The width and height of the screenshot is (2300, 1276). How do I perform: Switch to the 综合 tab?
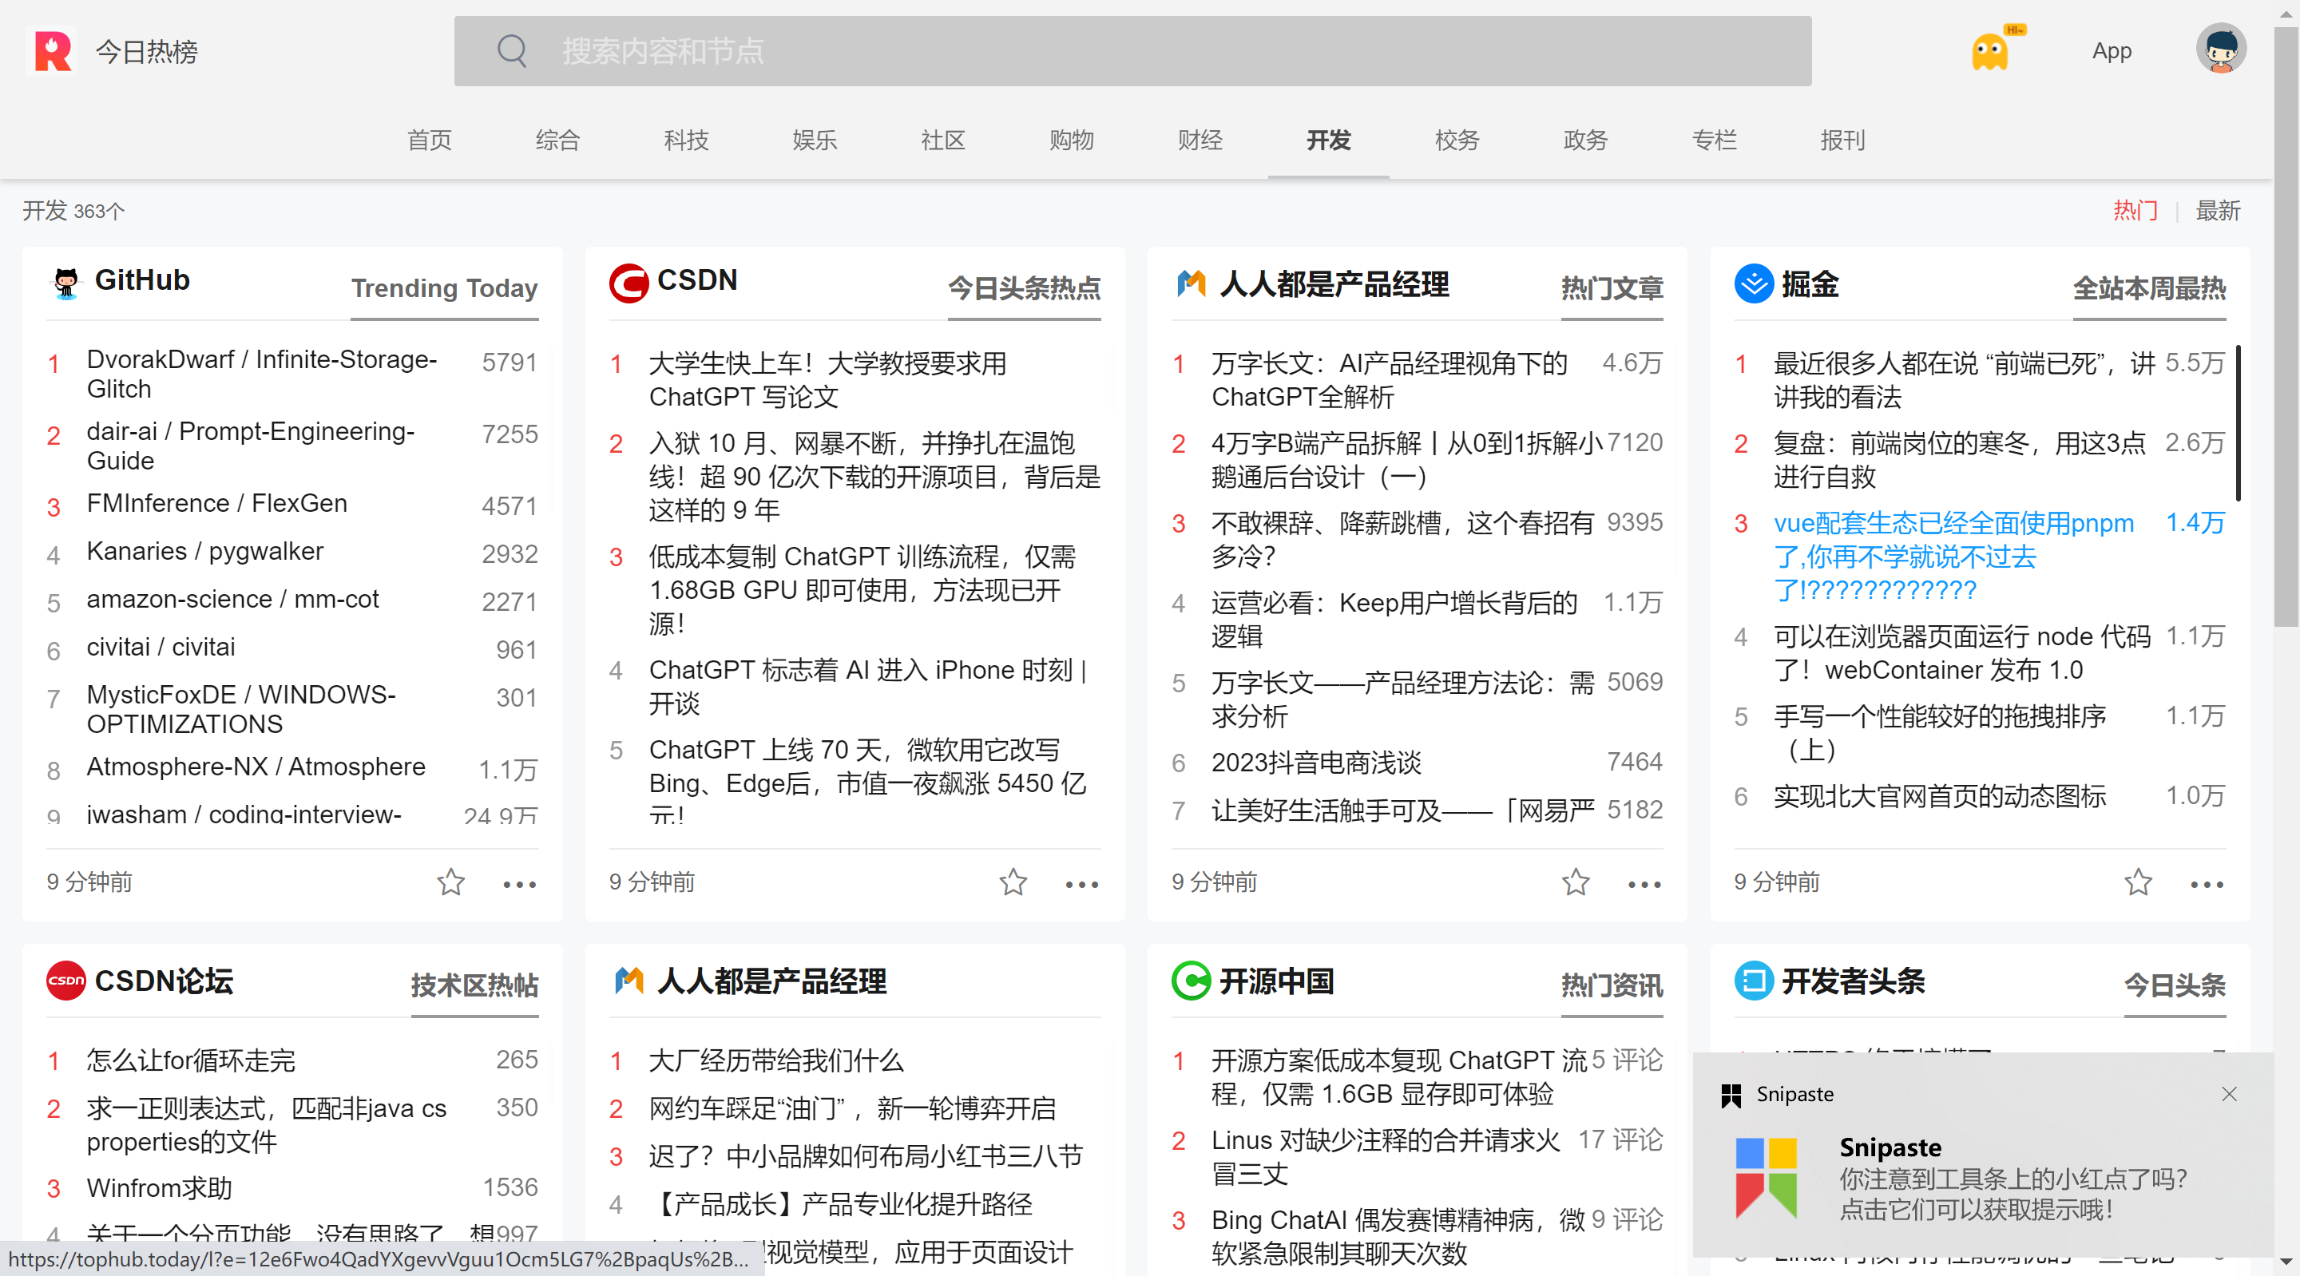coord(558,139)
